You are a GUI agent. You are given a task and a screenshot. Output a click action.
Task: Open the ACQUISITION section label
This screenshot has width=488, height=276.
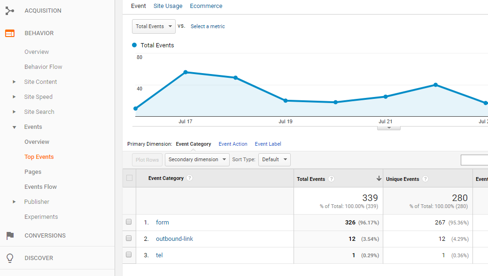pyautogui.click(x=43, y=11)
